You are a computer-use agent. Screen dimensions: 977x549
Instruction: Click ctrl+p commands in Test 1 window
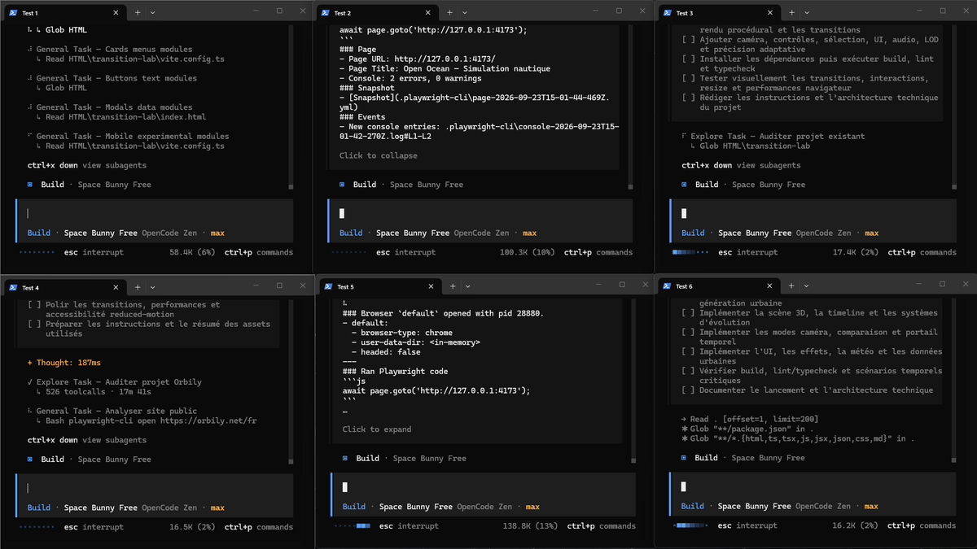pos(259,252)
